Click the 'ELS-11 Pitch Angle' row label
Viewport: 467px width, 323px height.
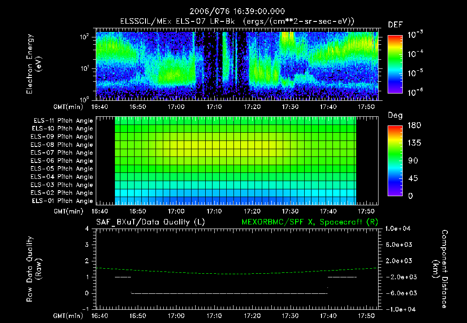click(63, 121)
